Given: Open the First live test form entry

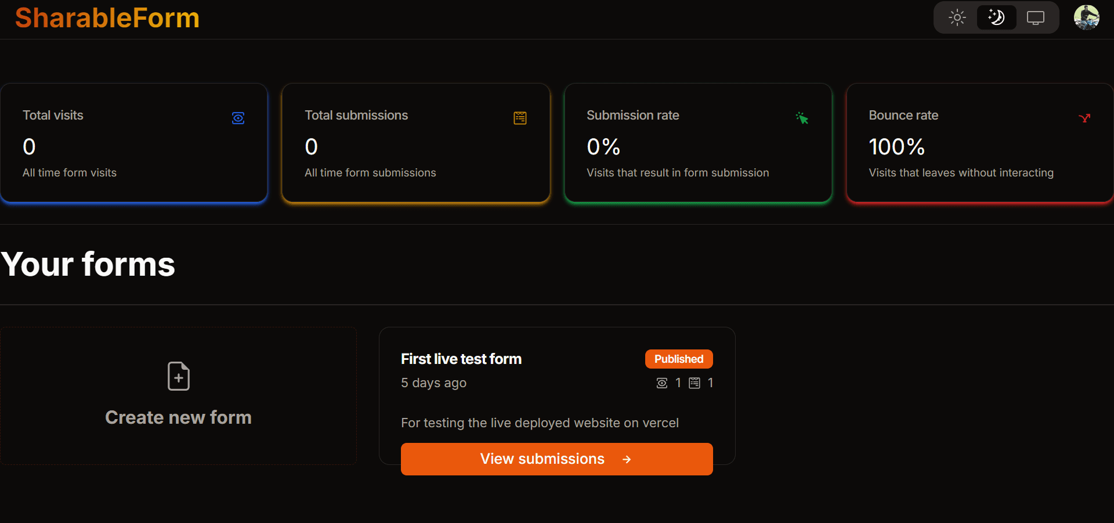Looking at the screenshot, I should 461,359.
